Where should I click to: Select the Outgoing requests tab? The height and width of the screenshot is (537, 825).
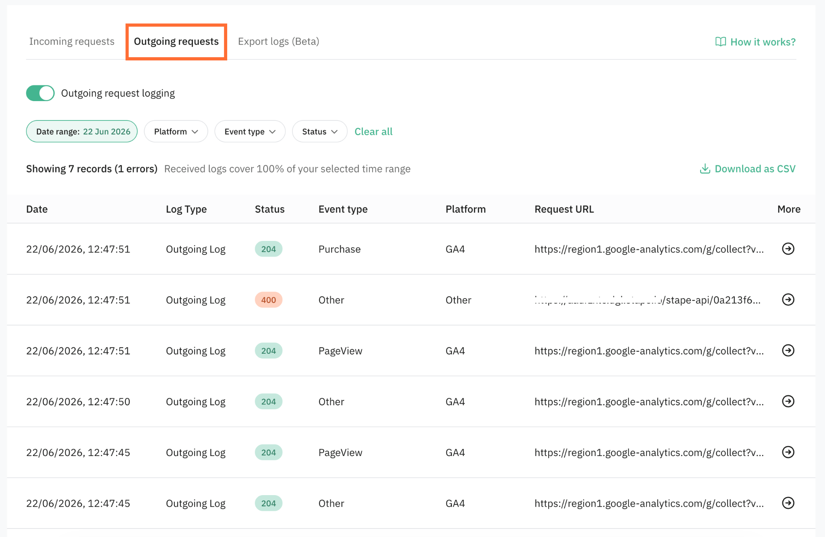click(x=176, y=41)
